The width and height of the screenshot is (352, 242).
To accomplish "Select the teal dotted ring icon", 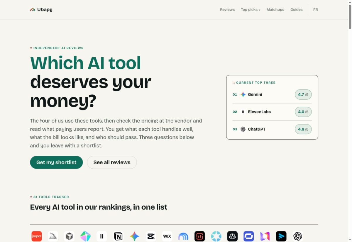I will [x=216, y=236].
